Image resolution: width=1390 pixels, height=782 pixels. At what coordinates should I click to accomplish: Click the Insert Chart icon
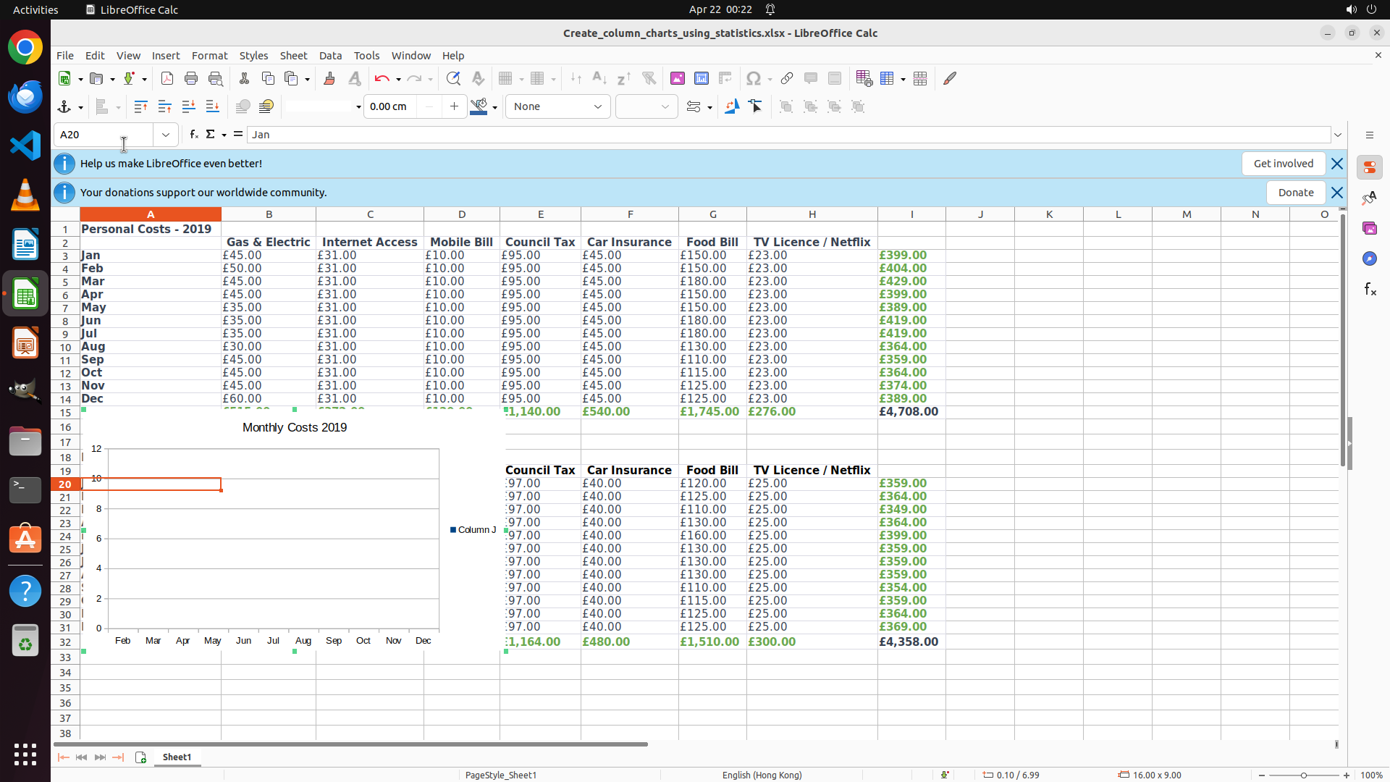[702, 78]
